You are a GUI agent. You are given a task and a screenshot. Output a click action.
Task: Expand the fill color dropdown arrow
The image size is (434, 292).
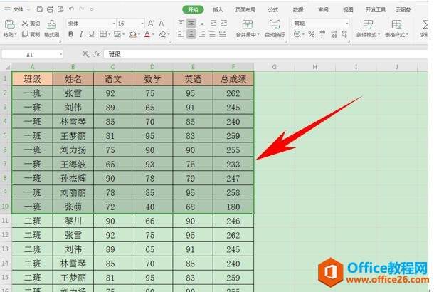(139, 35)
